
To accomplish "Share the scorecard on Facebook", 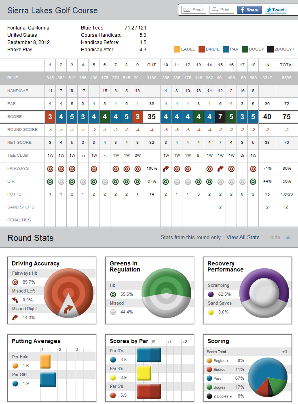I will pyautogui.click(x=249, y=10).
